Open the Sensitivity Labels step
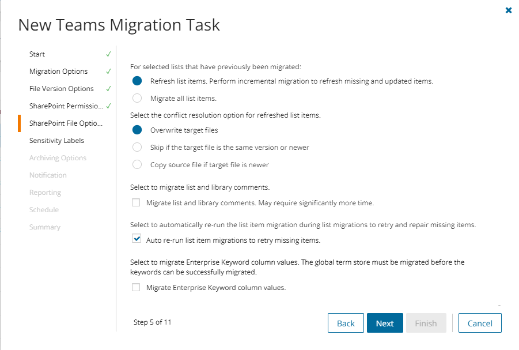 point(56,141)
